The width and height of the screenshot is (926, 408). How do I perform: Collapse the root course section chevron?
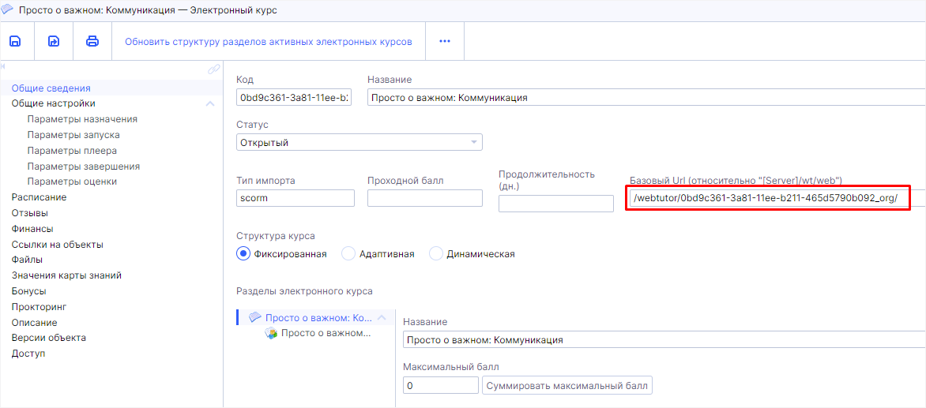[382, 318]
